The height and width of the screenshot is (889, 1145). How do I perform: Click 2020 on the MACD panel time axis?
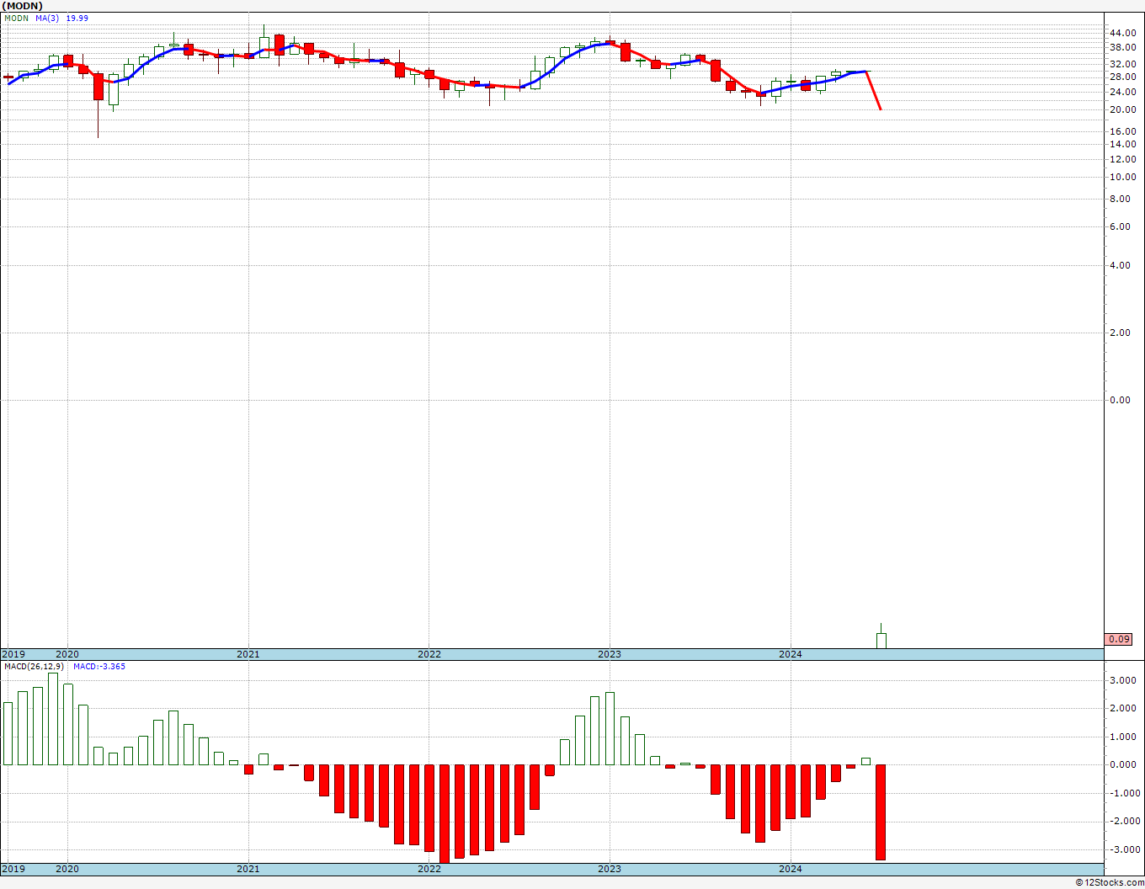point(67,869)
